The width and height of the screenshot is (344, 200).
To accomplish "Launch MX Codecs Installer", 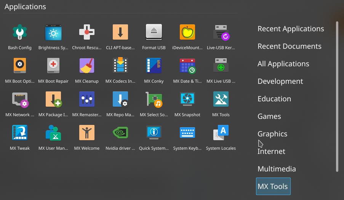I will 120,65.
